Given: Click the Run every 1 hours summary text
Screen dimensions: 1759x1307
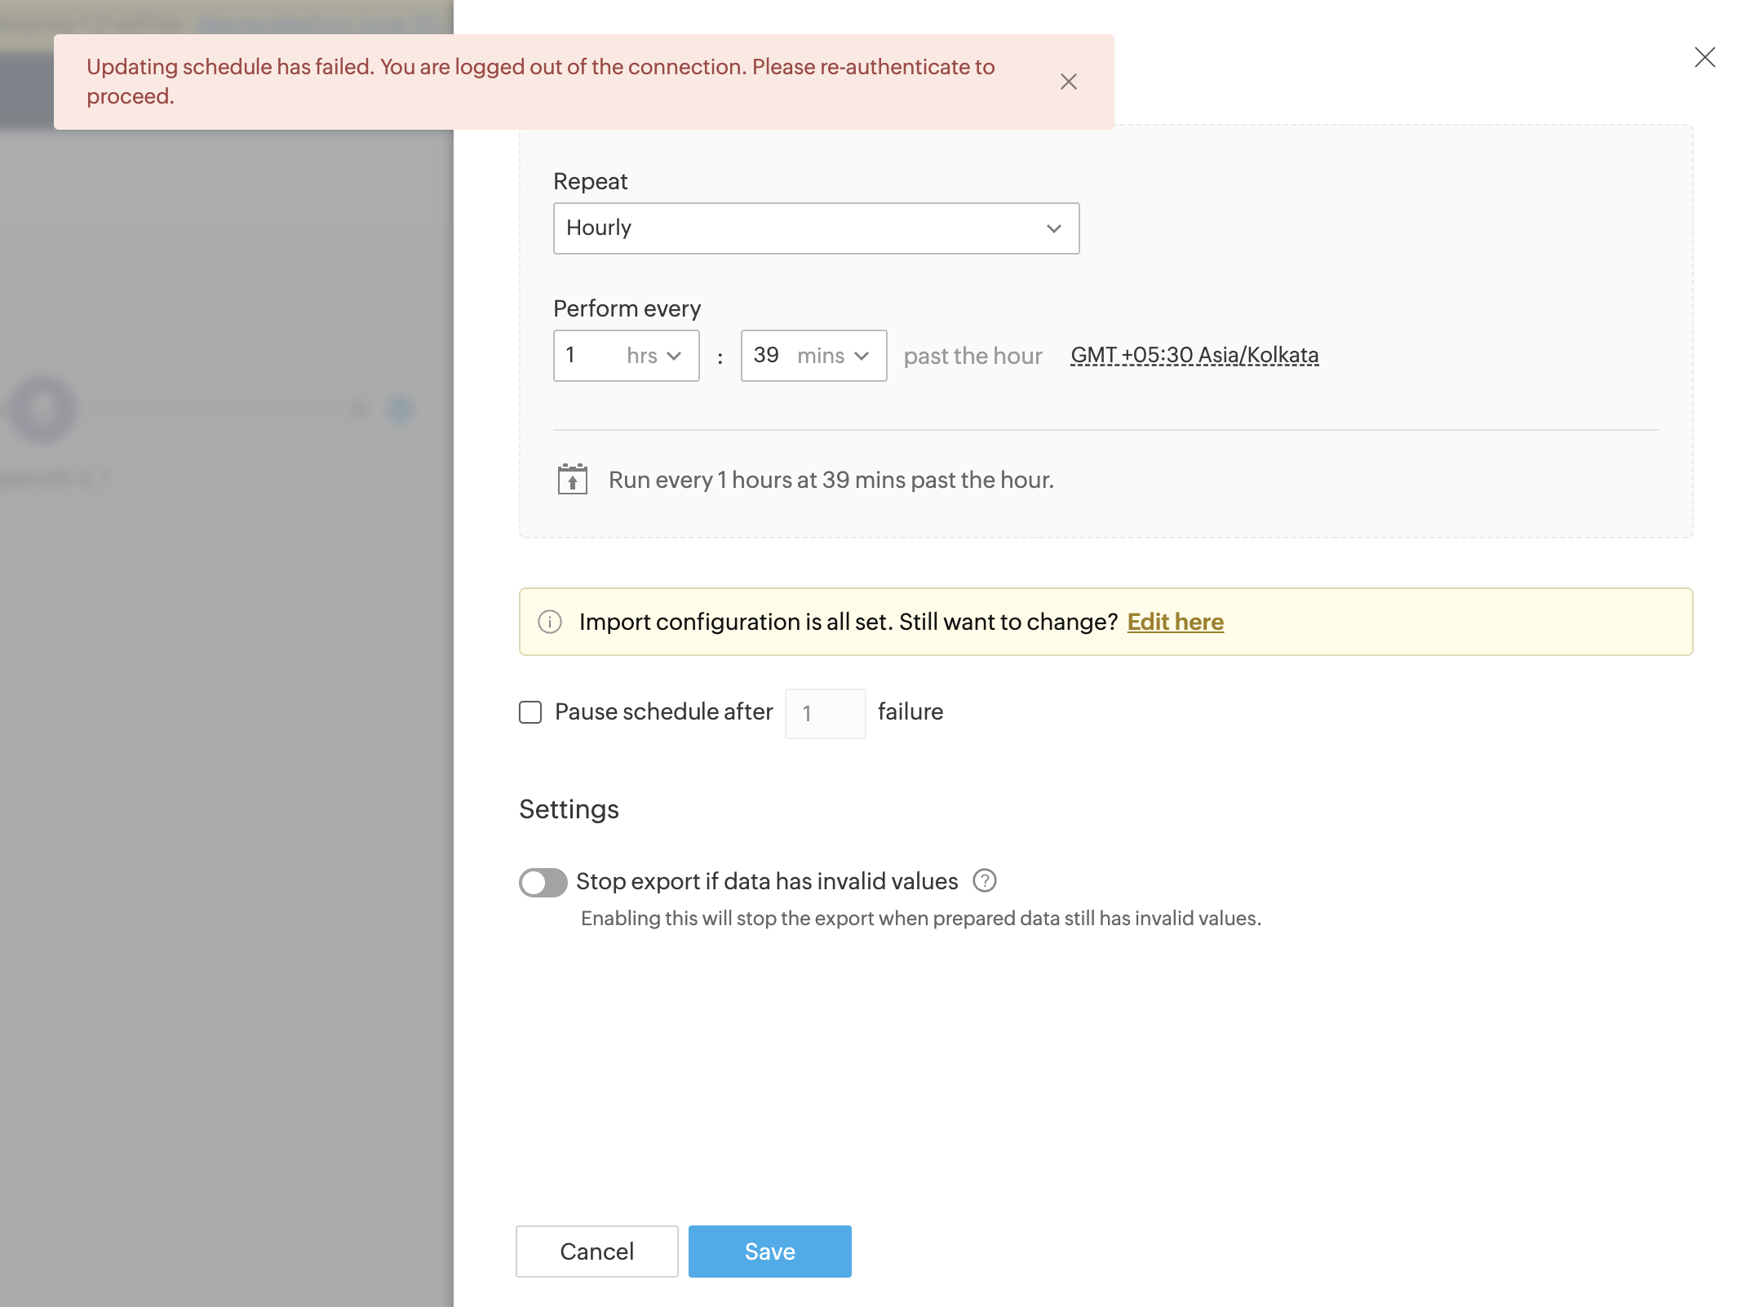Looking at the screenshot, I should (x=831, y=480).
